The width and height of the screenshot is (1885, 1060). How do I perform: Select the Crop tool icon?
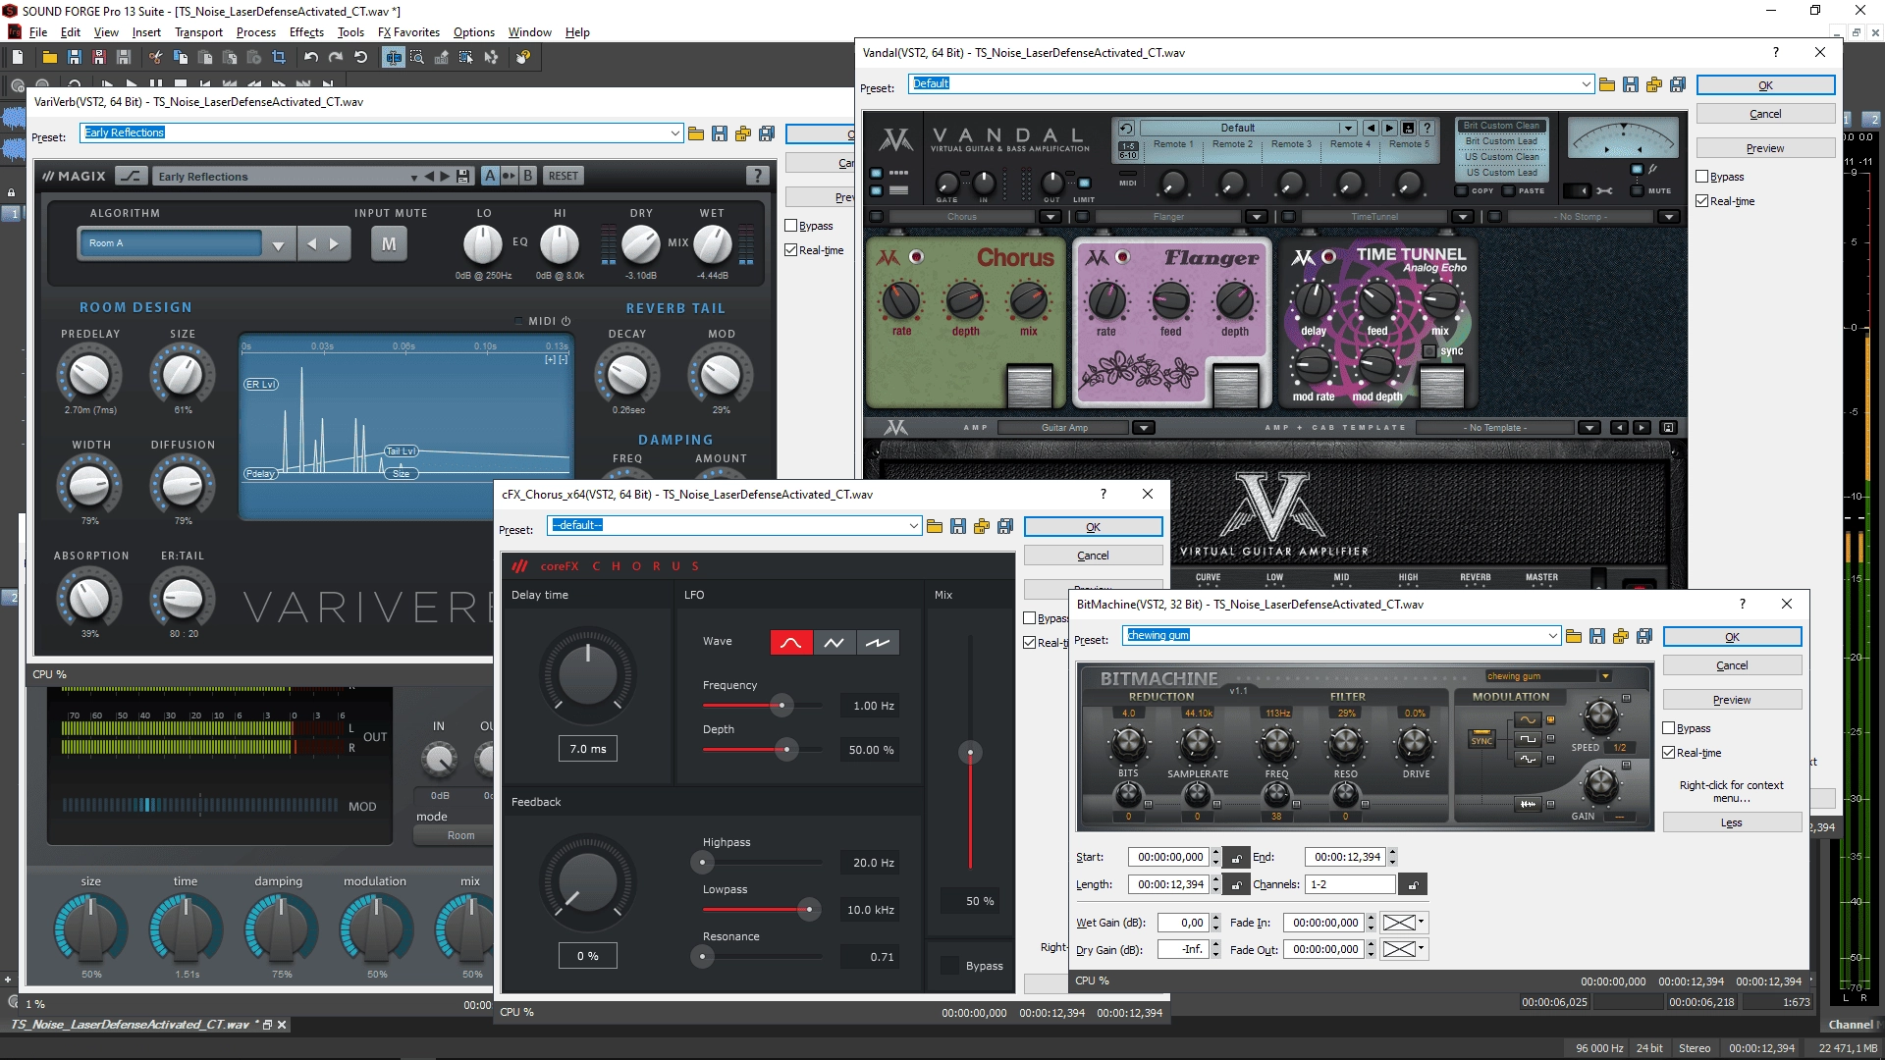pyautogui.click(x=279, y=57)
